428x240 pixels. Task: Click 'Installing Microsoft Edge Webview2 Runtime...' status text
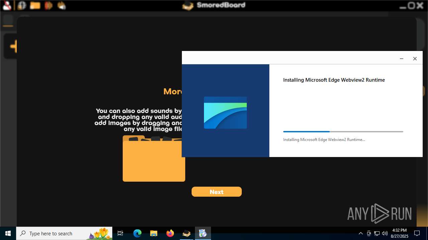coord(324,140)
